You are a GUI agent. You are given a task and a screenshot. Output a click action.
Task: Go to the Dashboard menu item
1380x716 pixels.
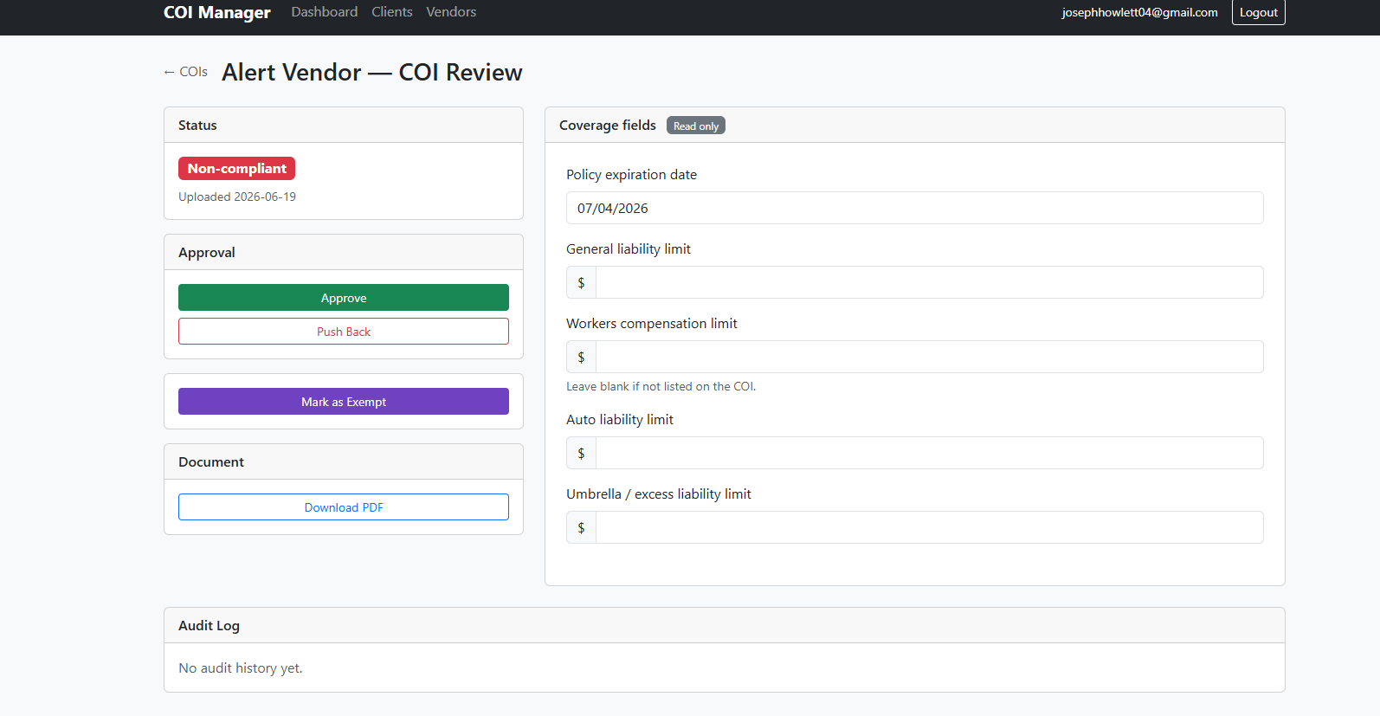click(x=325, y=12)
